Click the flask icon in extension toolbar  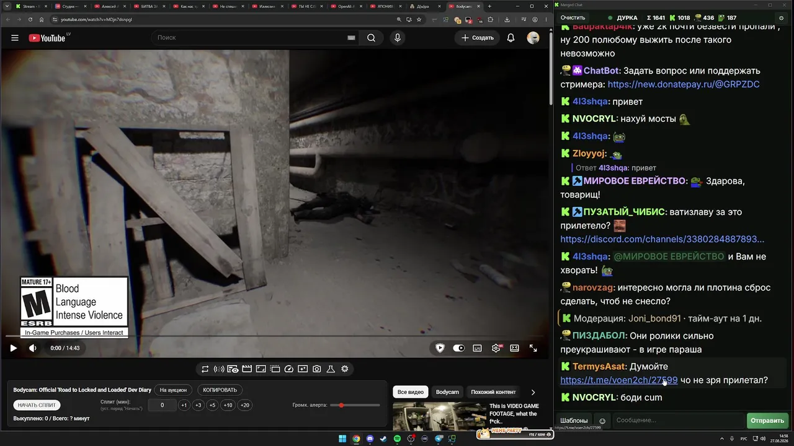coord(331,369)
